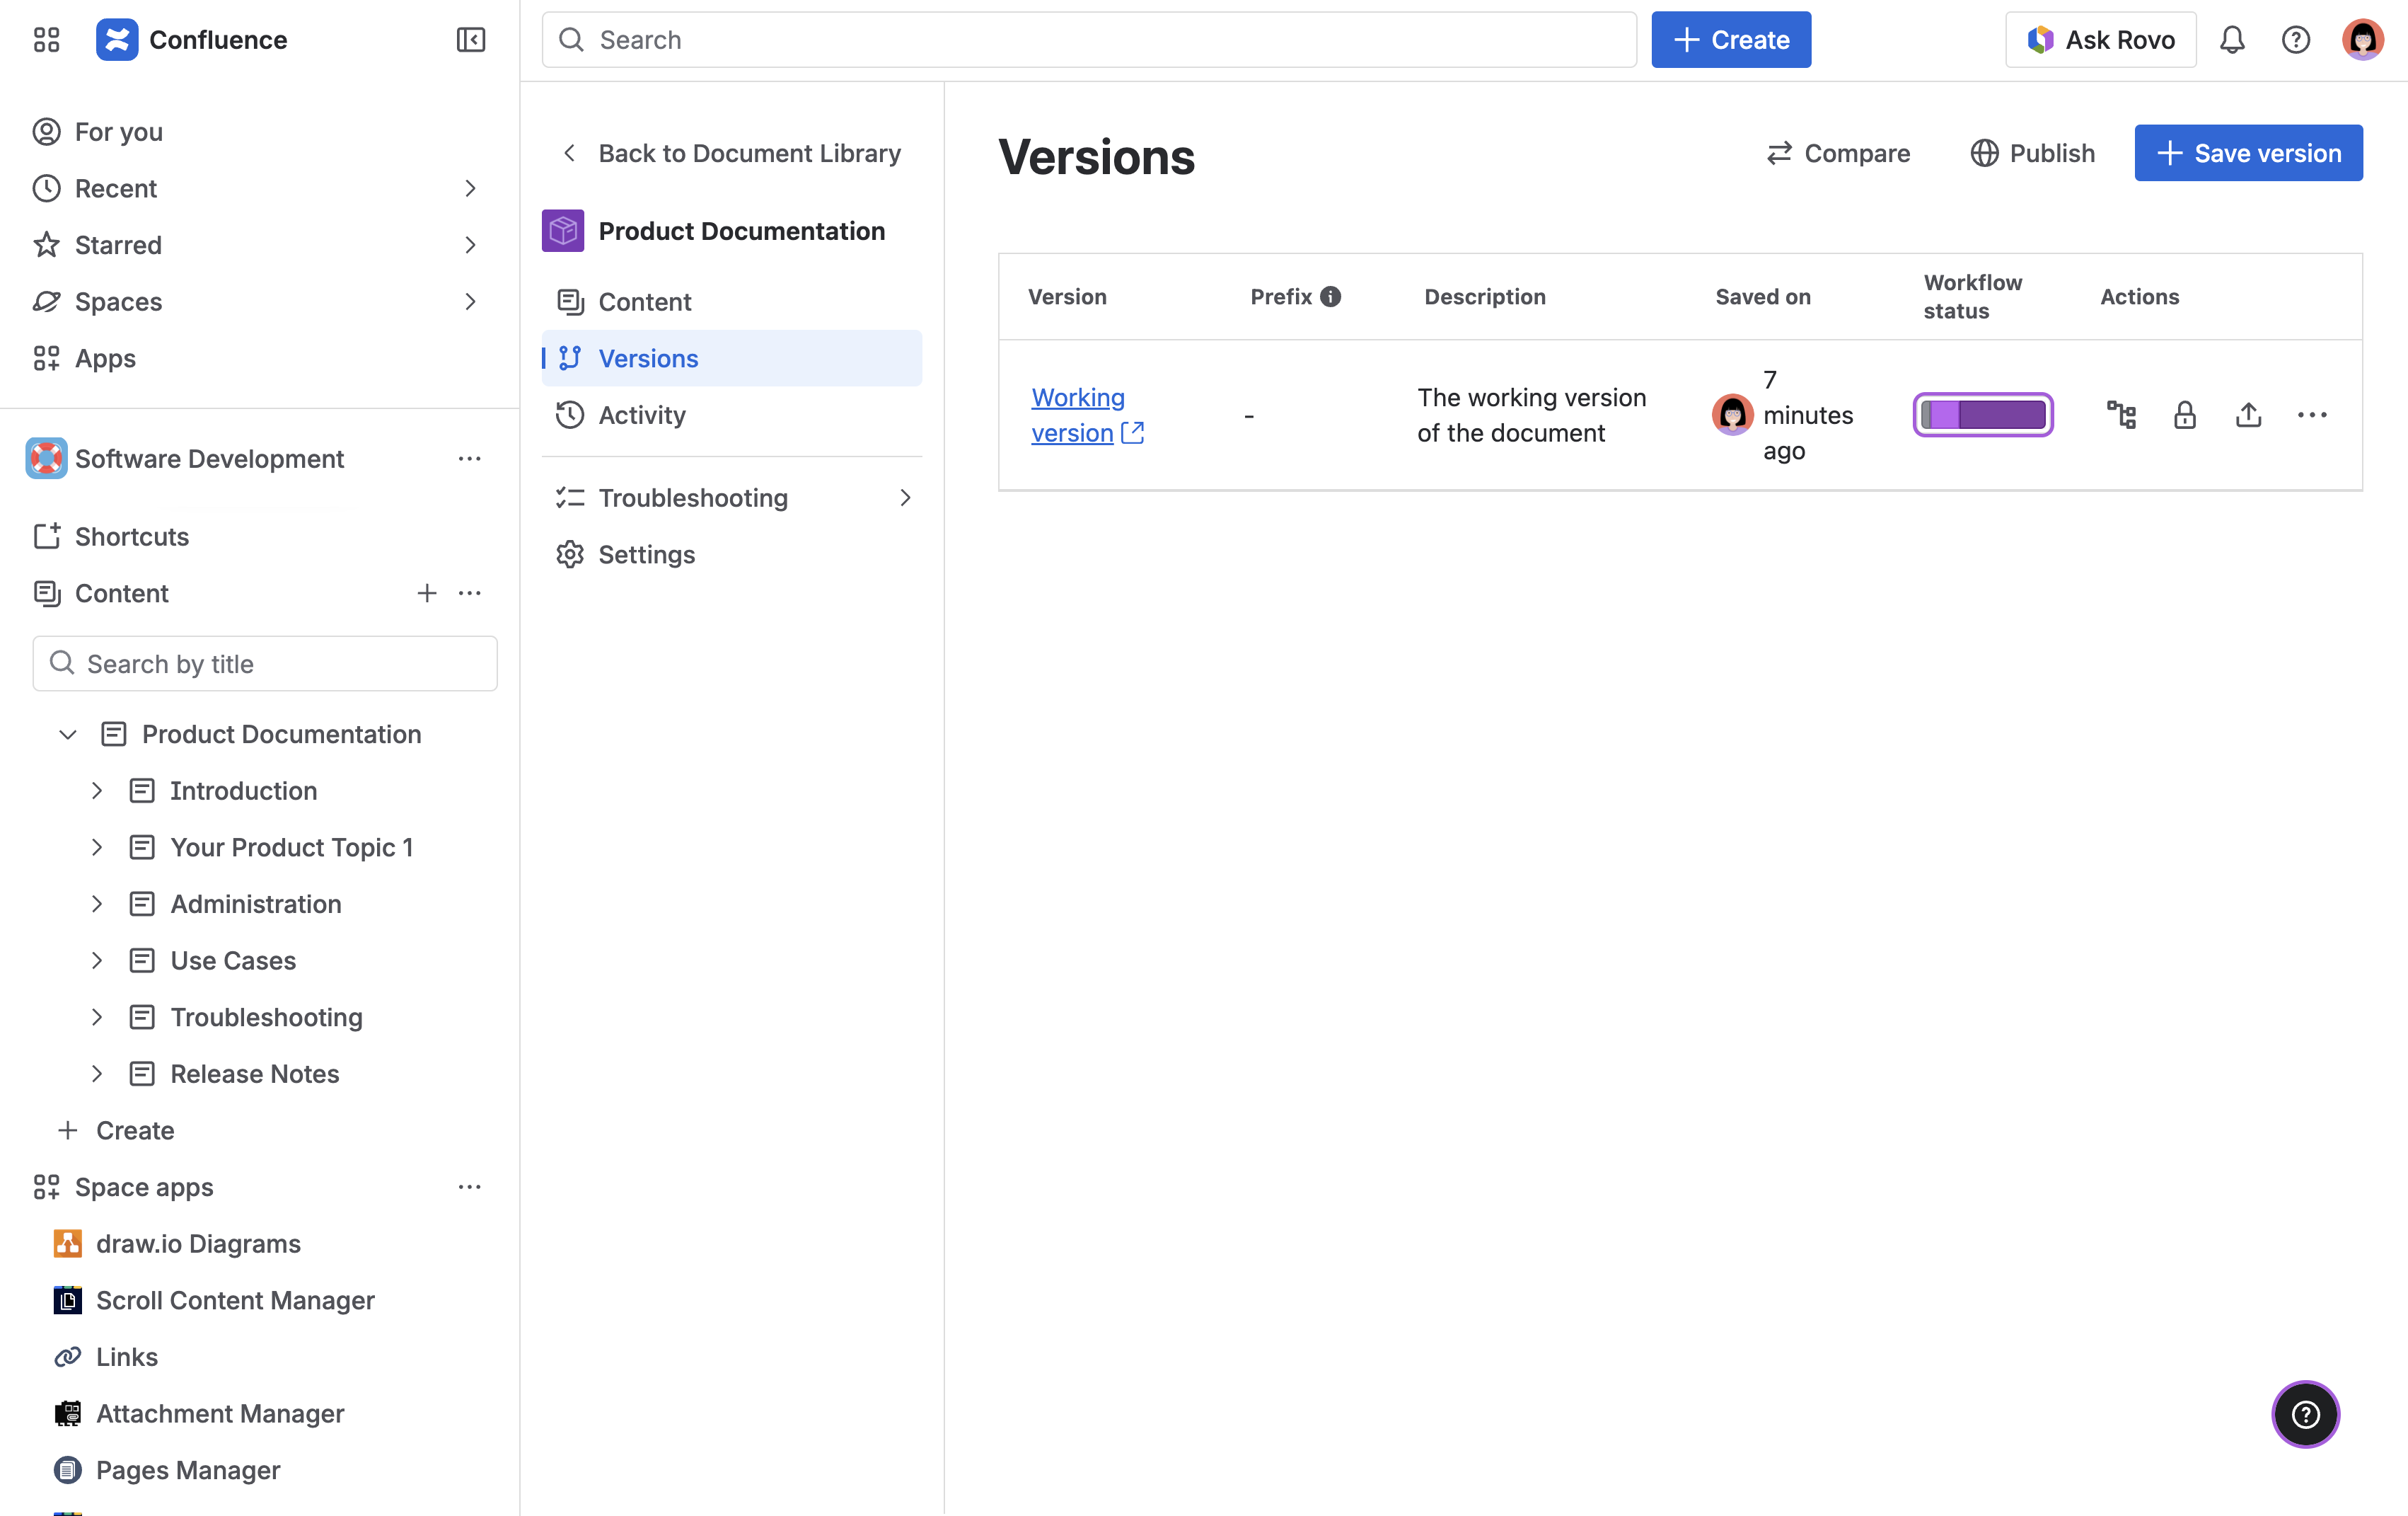Click the Save version button
This screenshot has width=2408, height=1516.
[x=2247, y=152]
